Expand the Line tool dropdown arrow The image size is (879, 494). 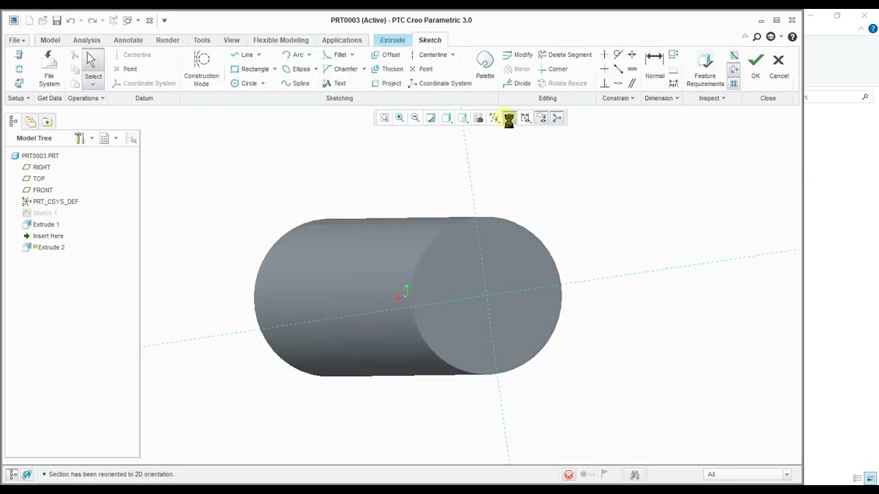(x=259, y=55)
